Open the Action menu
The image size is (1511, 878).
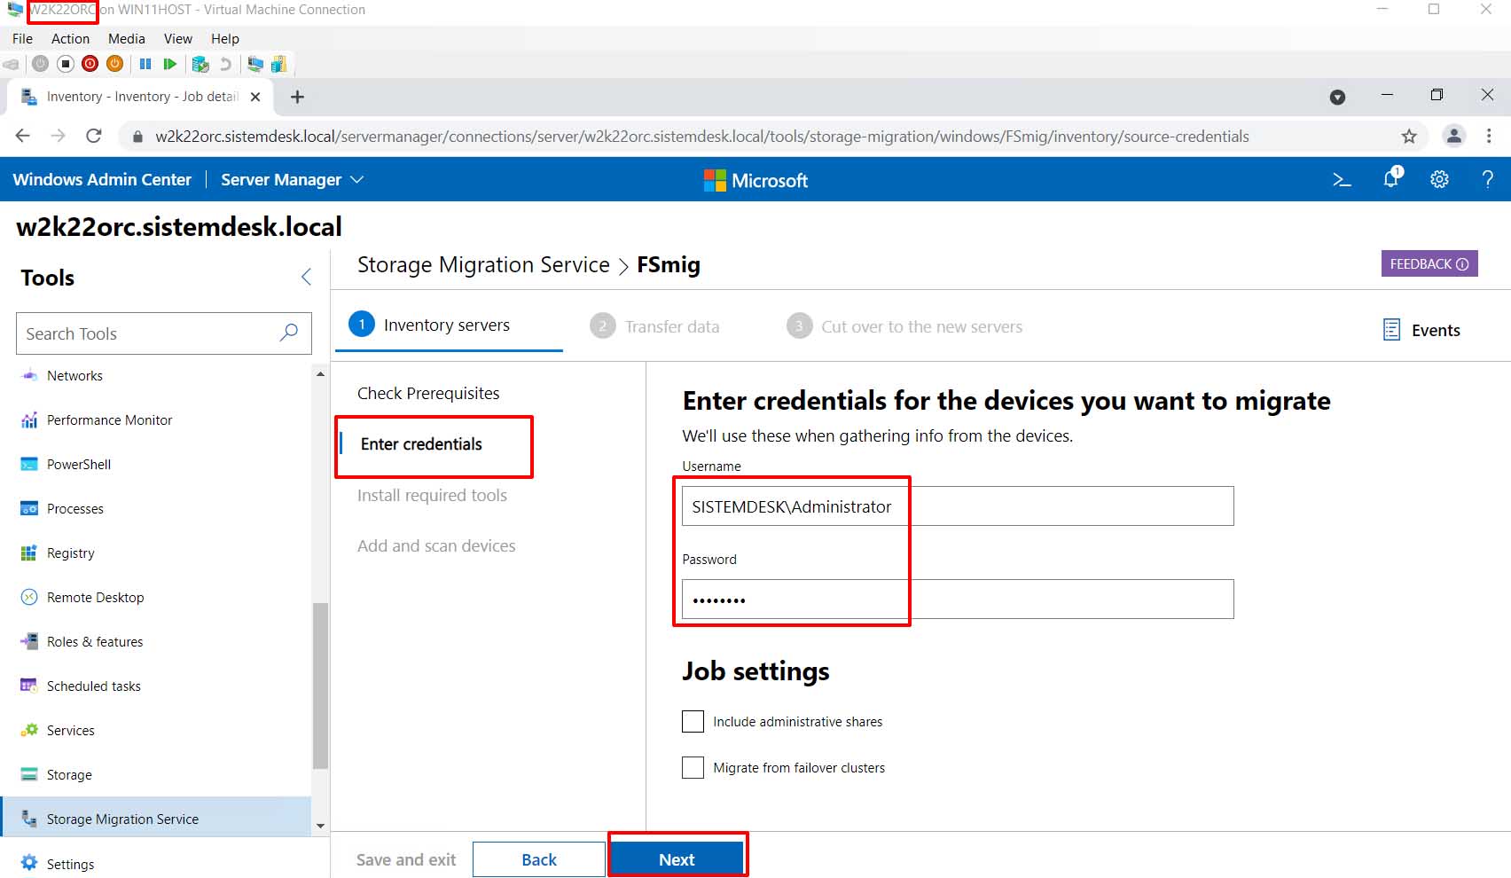coord(70,38)
